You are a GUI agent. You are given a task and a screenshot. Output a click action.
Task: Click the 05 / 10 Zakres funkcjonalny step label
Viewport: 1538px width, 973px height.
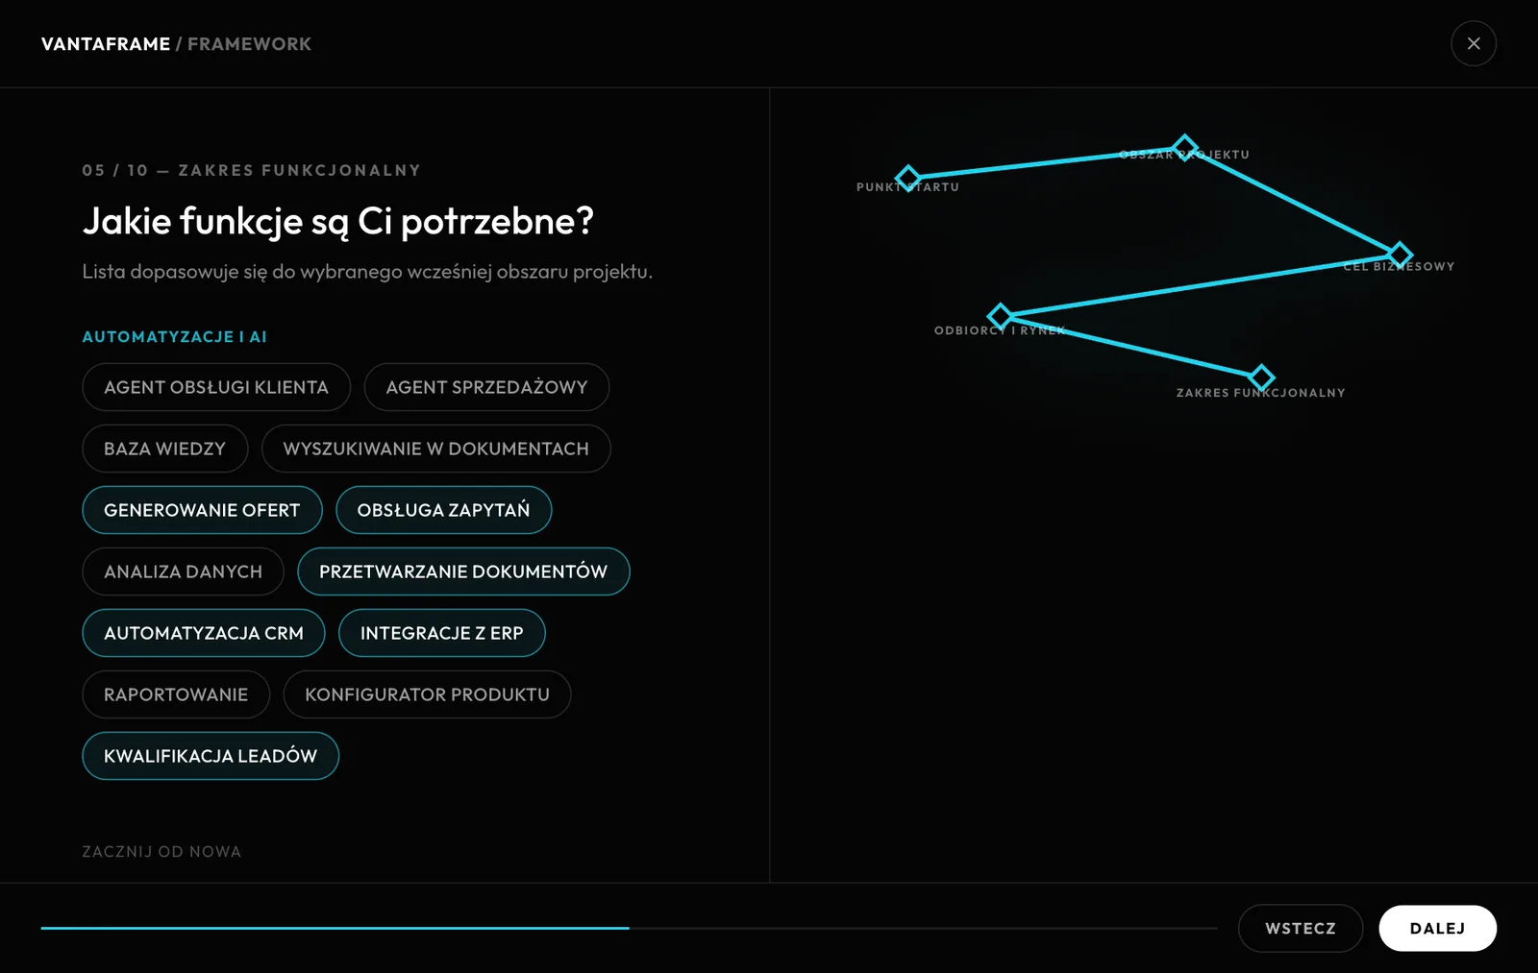252,170
